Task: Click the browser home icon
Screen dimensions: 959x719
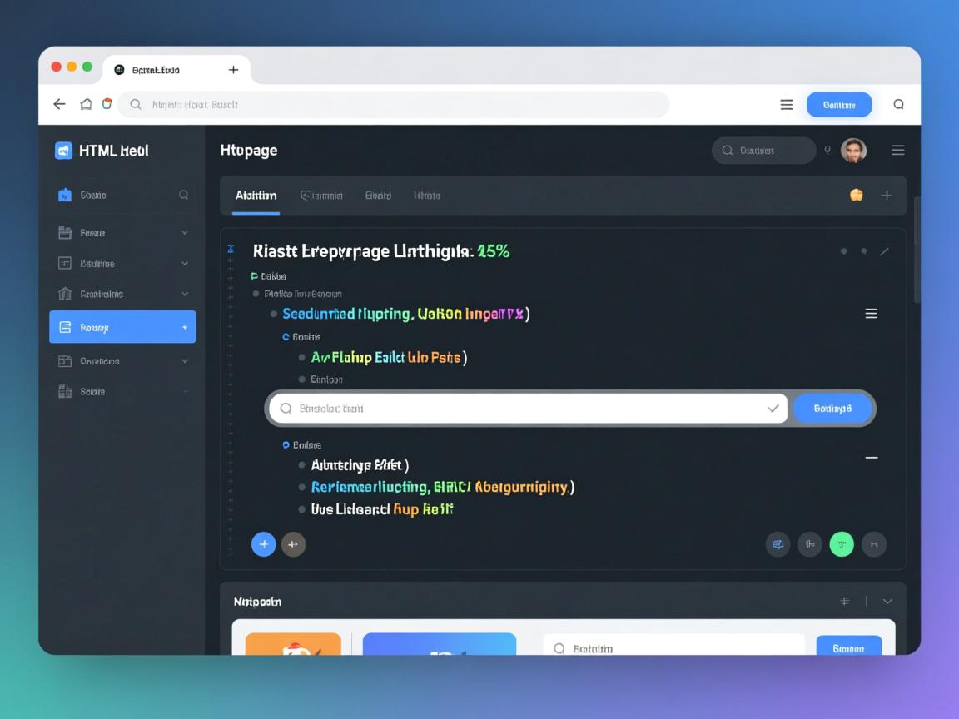Action: (86, 104)
